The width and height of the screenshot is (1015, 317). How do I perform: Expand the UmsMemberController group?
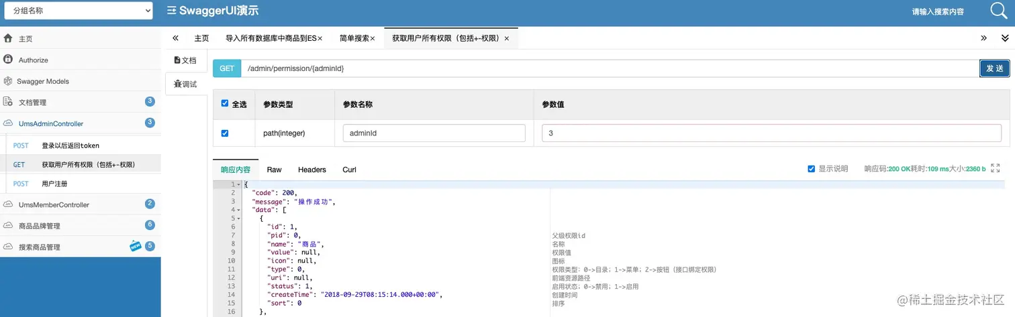coord(81,204)
